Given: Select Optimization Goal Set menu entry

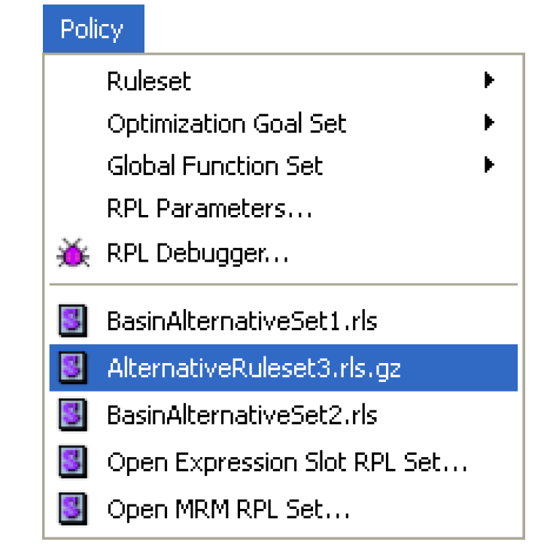Looking at the screenshot, I should 226,123.
